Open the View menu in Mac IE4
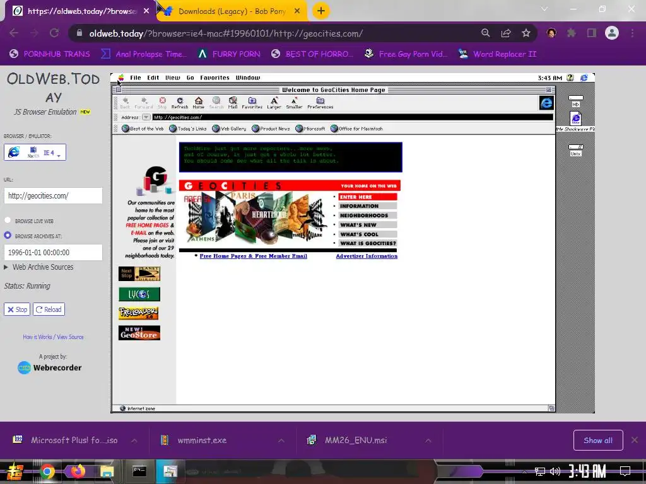Image resolution: width=646 pixels, height=484 pixels. click(x=173, y=78)
